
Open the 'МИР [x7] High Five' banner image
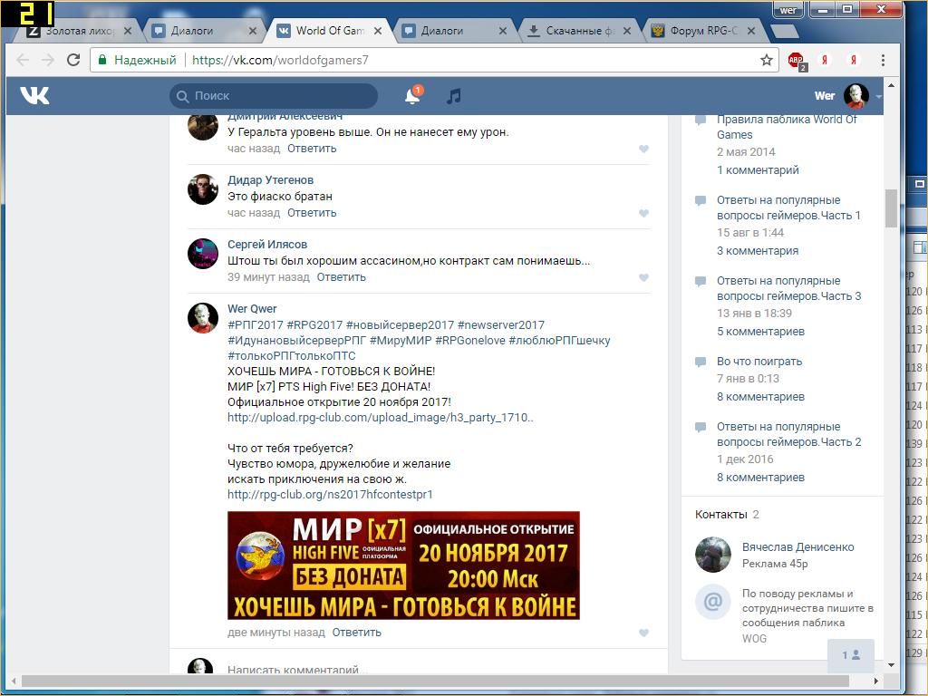pyautogui.click(x=403, y=565)
